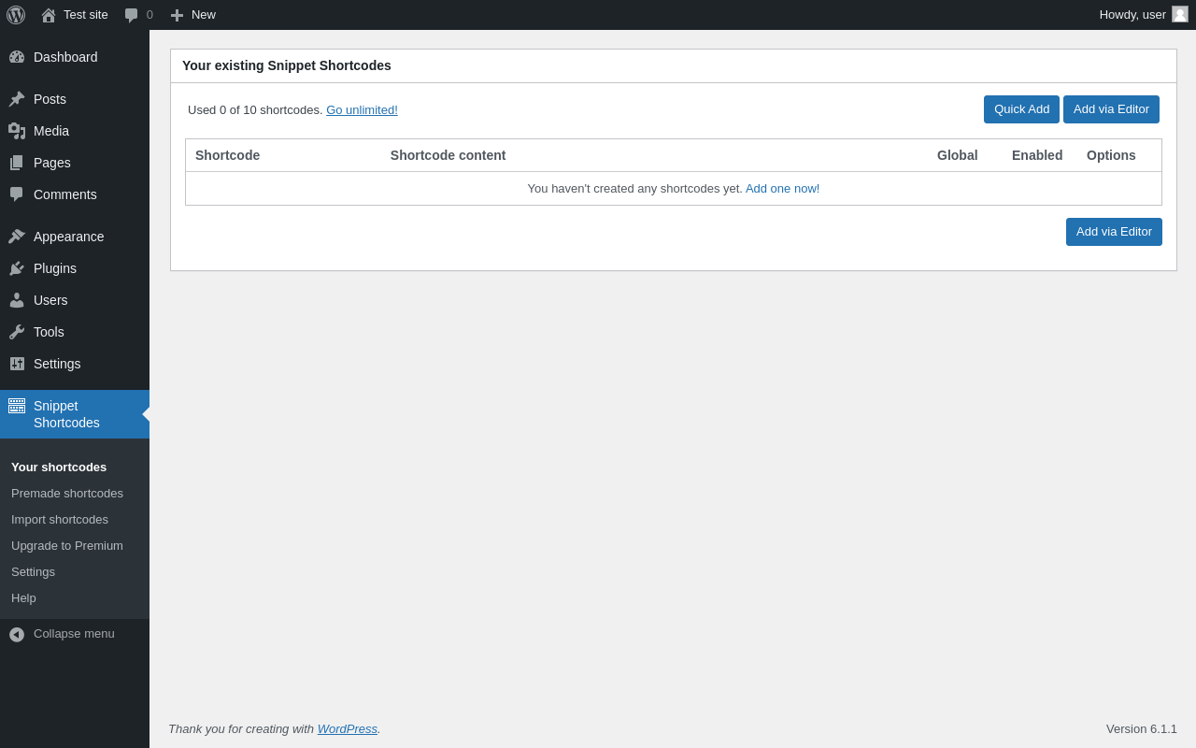Viewport: 1196px width, 748px height.
Task: Open the Dashboard gauge icon
Action: tap(17, 57)
